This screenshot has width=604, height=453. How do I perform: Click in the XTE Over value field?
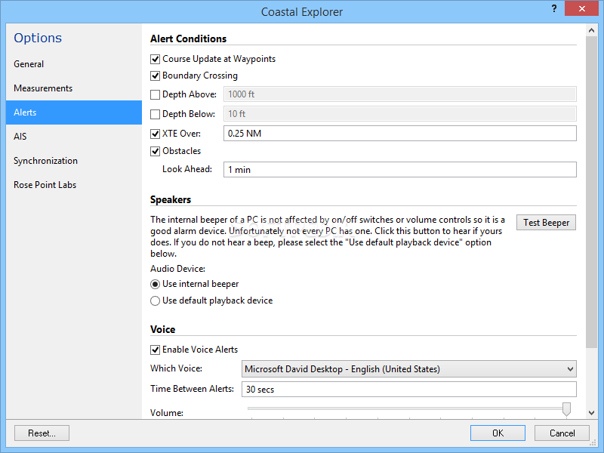[x=400, y=134]
